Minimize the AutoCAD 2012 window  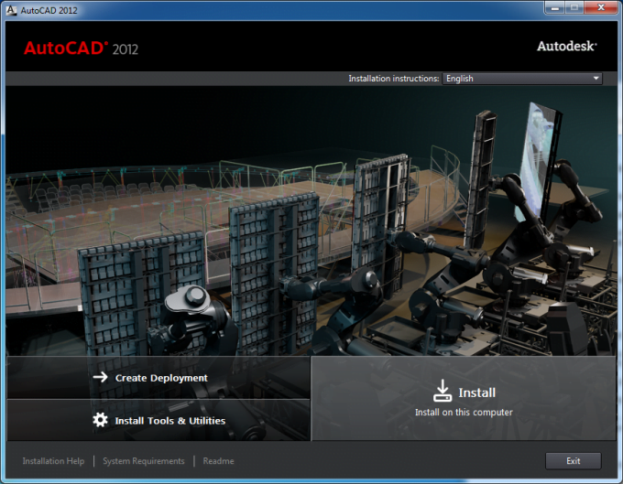[x=554, y=8]
